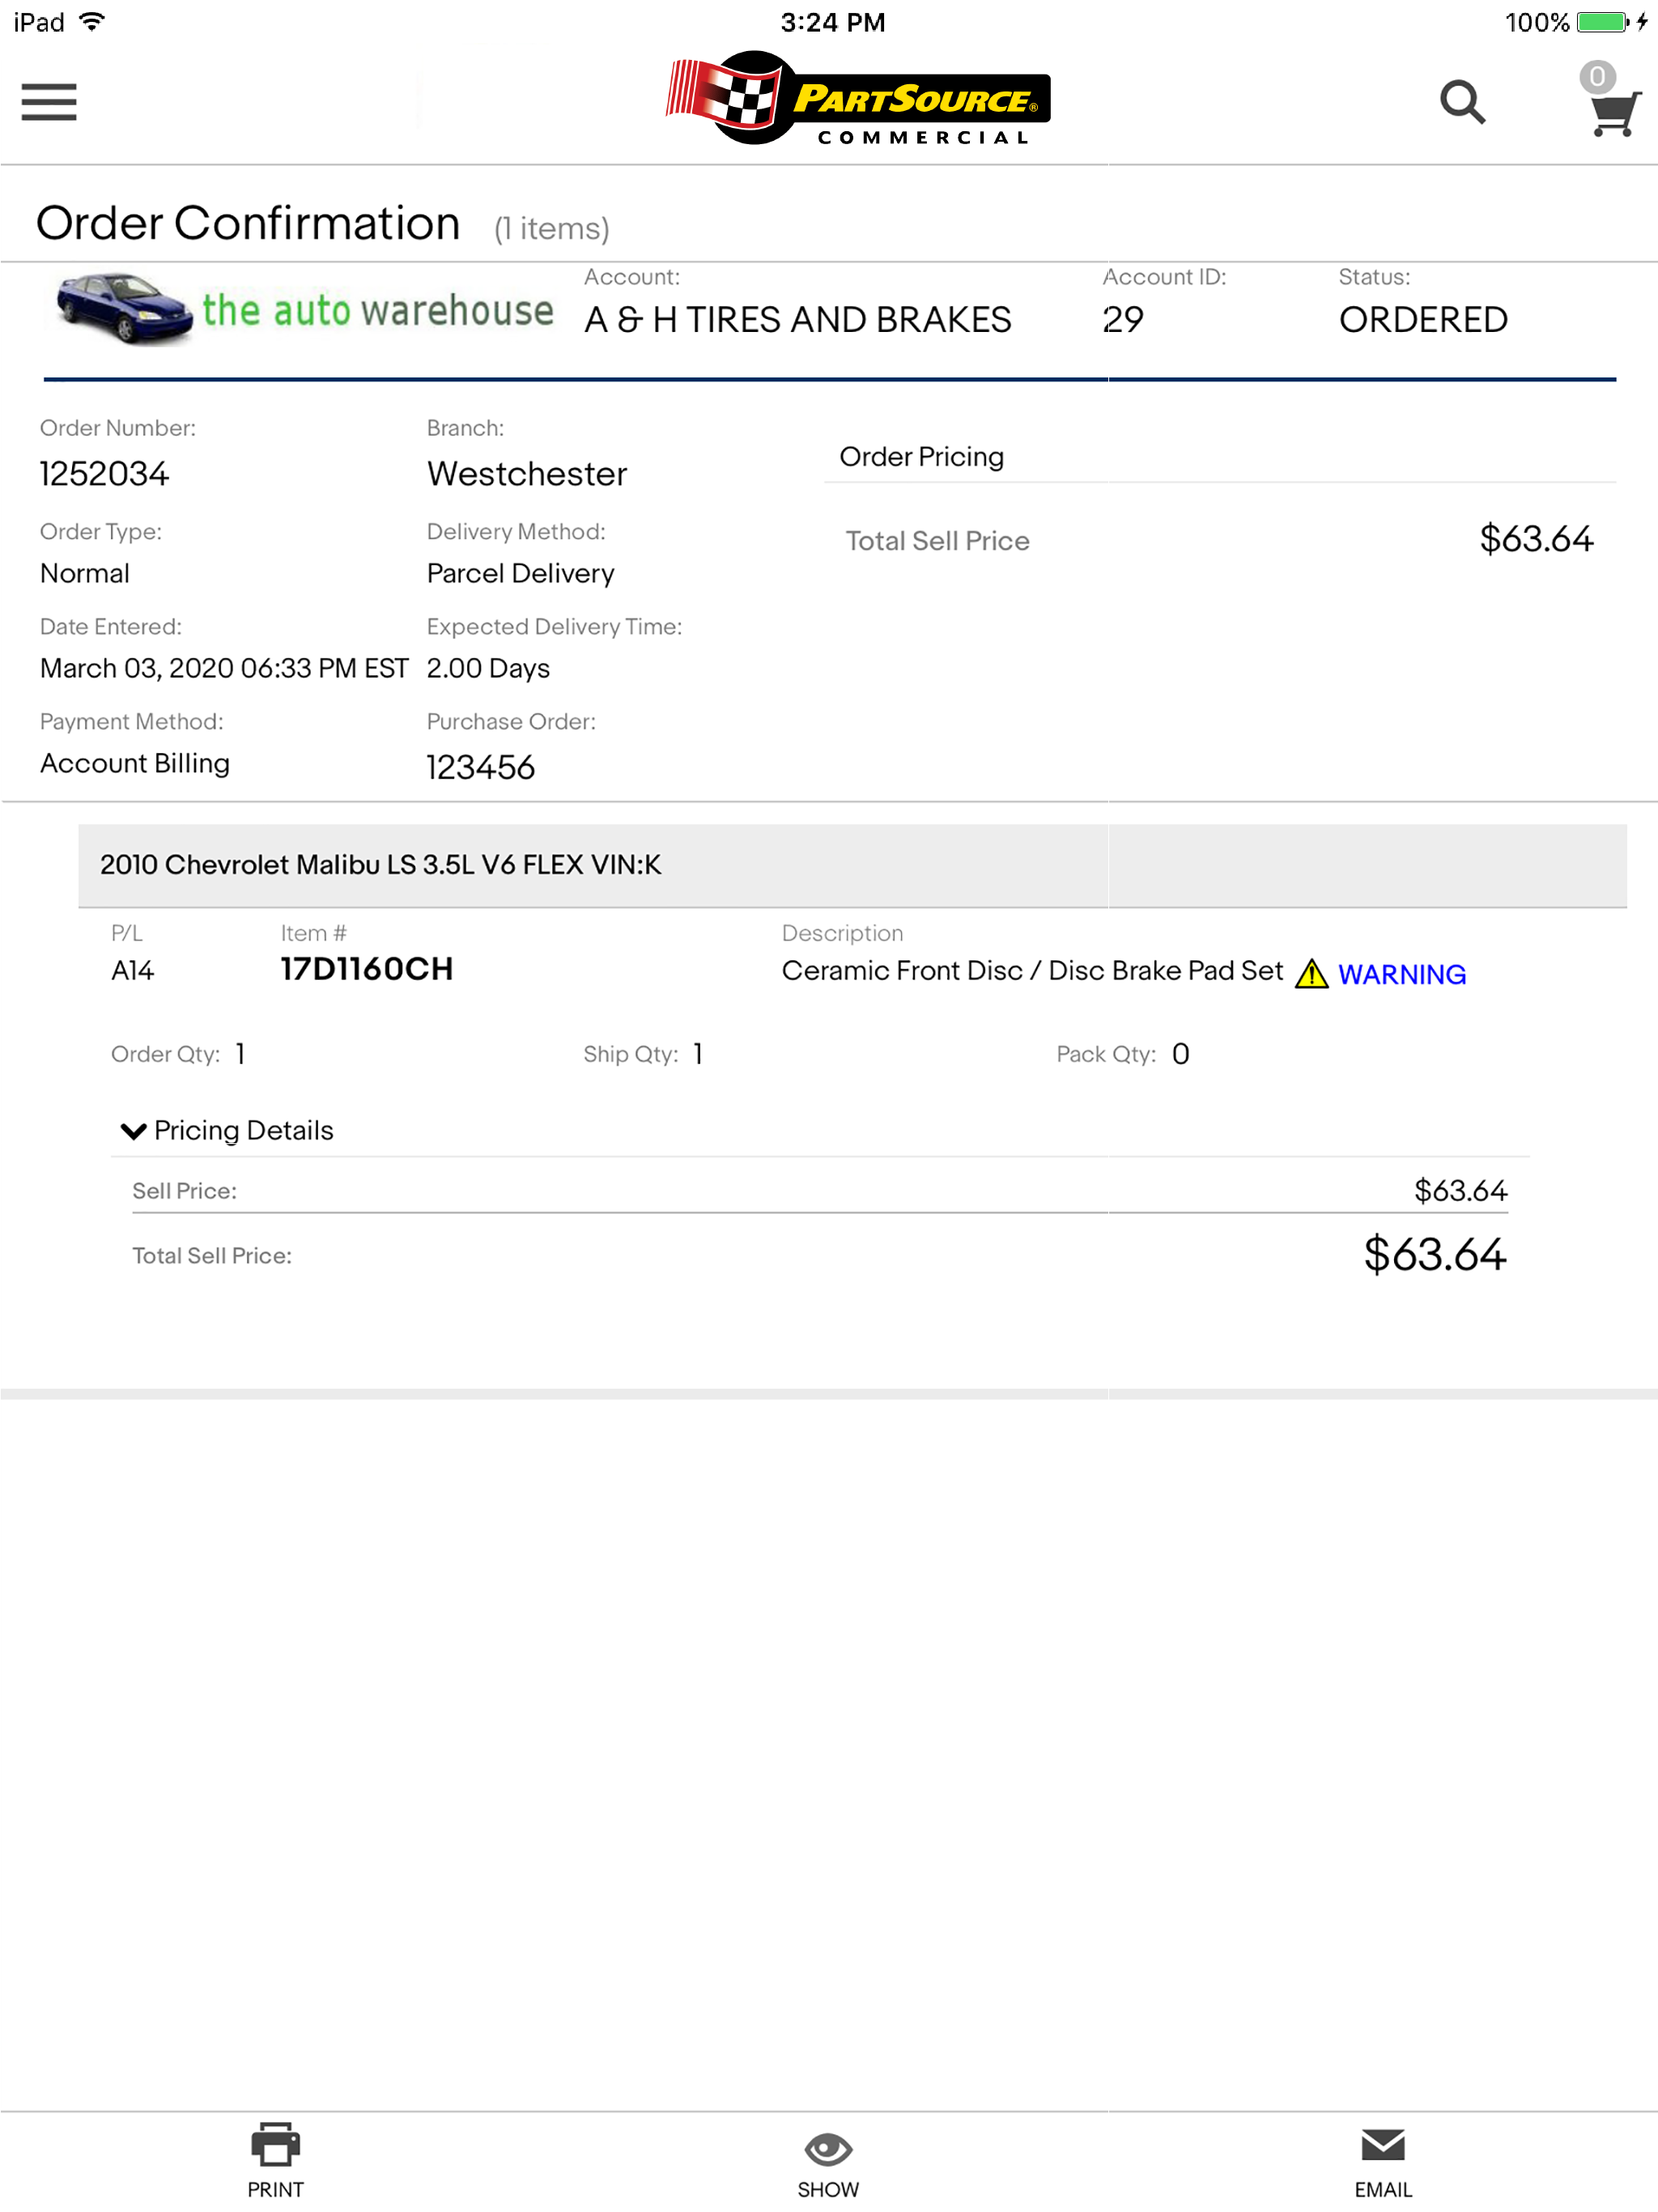Select item number 17D1160CH
This screenshot has height=2212, width=1658.
[367, 969]
